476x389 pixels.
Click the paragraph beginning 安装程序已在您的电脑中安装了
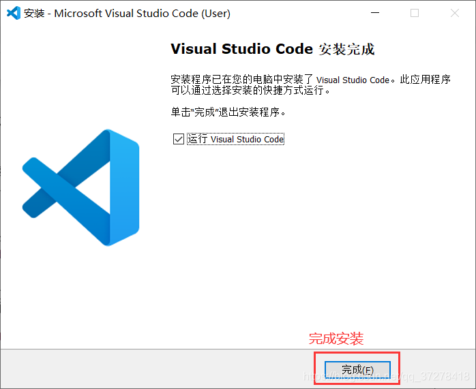[310, 84]
